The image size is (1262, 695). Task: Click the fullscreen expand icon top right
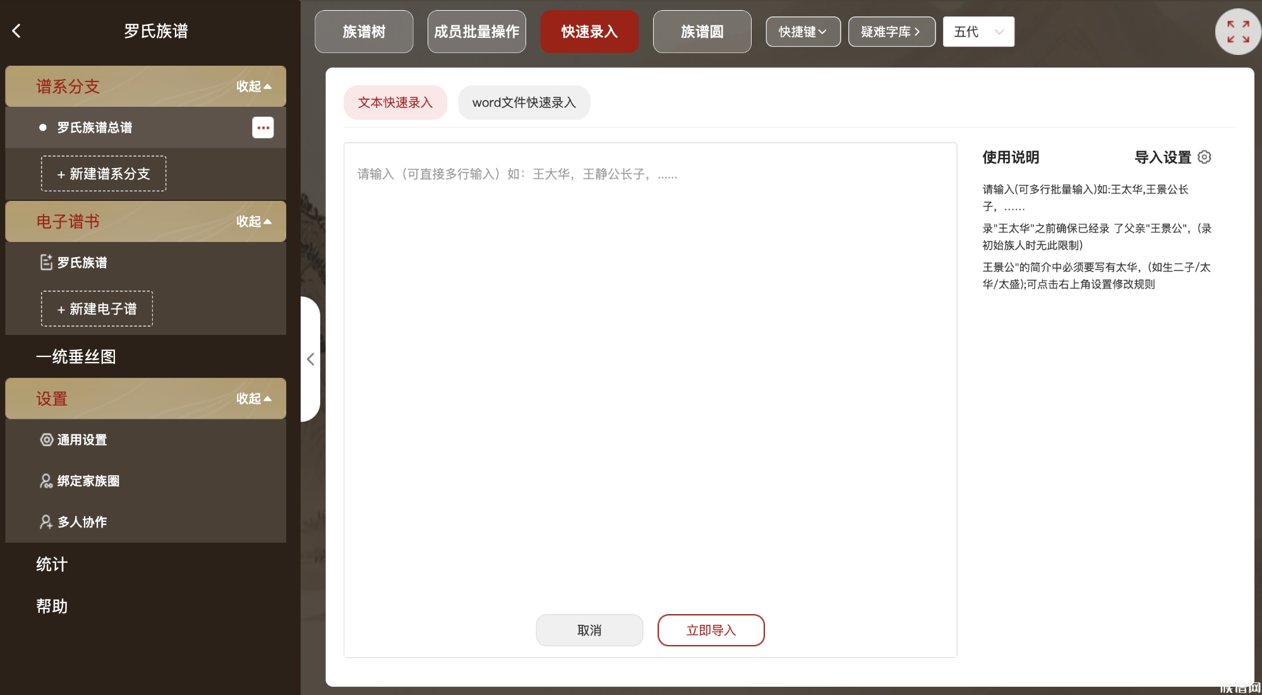[1237, 31]
